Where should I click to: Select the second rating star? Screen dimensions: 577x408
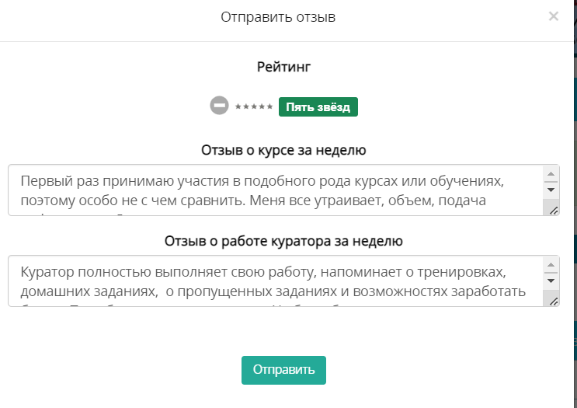click(246, 106)
